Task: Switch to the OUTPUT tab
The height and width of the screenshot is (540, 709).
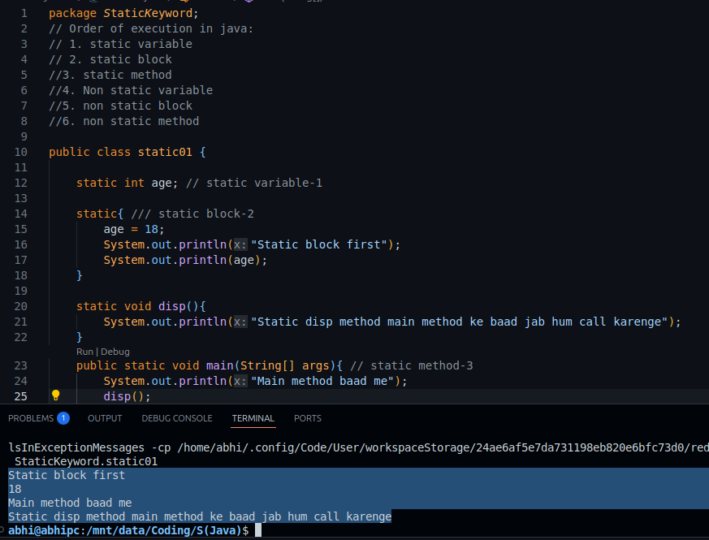Action: (105, 418)
